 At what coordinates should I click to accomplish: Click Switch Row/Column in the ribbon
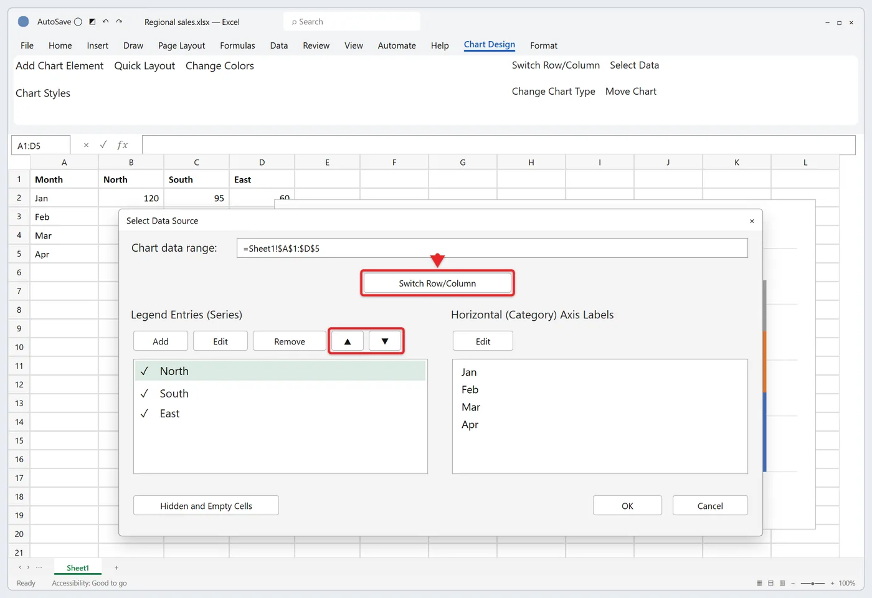point(556,65)
